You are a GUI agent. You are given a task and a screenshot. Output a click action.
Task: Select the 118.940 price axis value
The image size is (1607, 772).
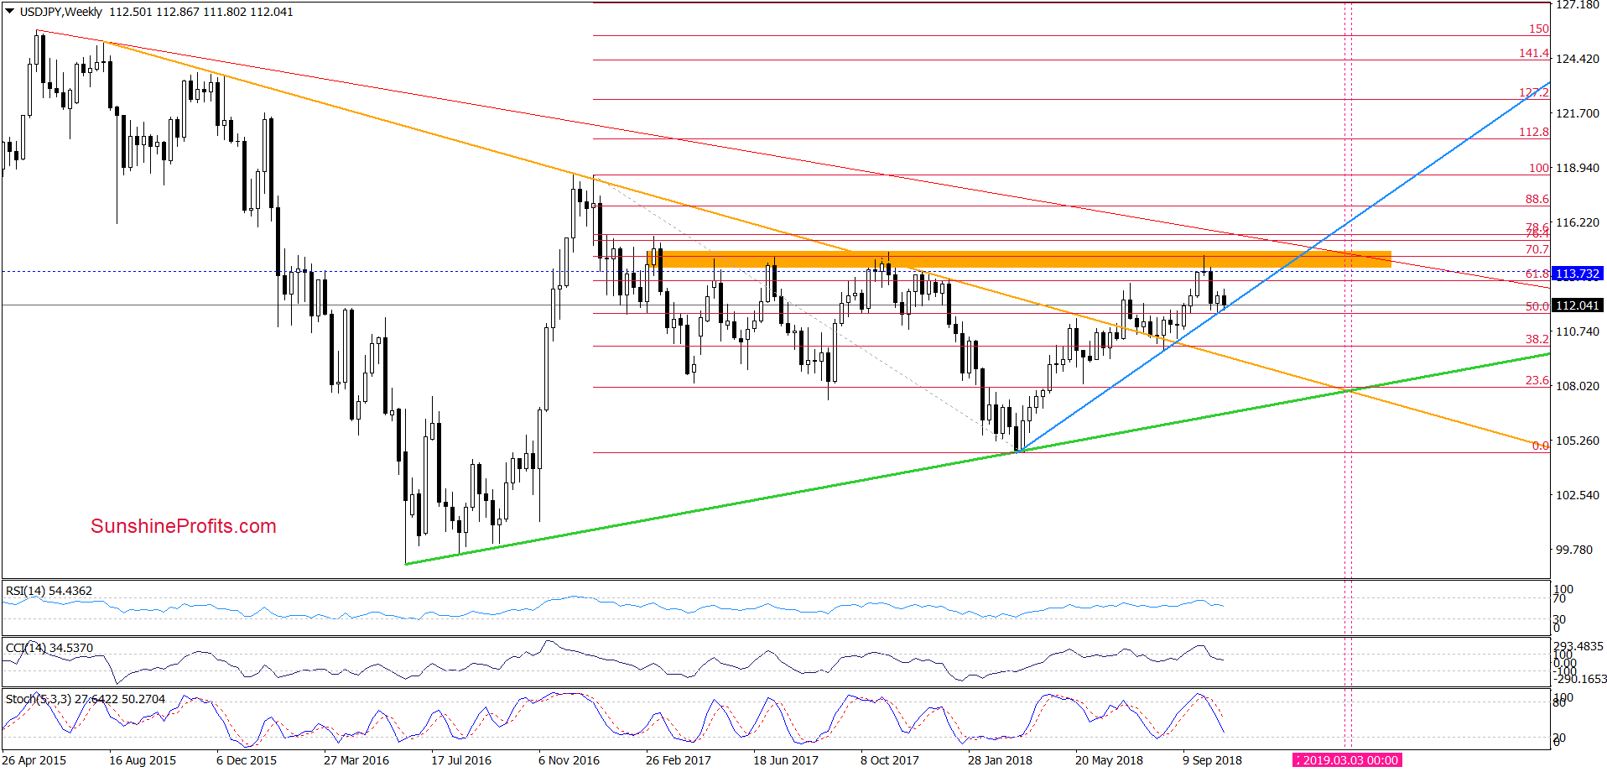(x=1578, y=168)
